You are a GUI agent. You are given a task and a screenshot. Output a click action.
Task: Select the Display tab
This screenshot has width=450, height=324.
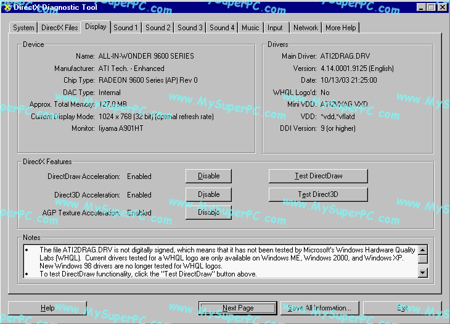96,27
